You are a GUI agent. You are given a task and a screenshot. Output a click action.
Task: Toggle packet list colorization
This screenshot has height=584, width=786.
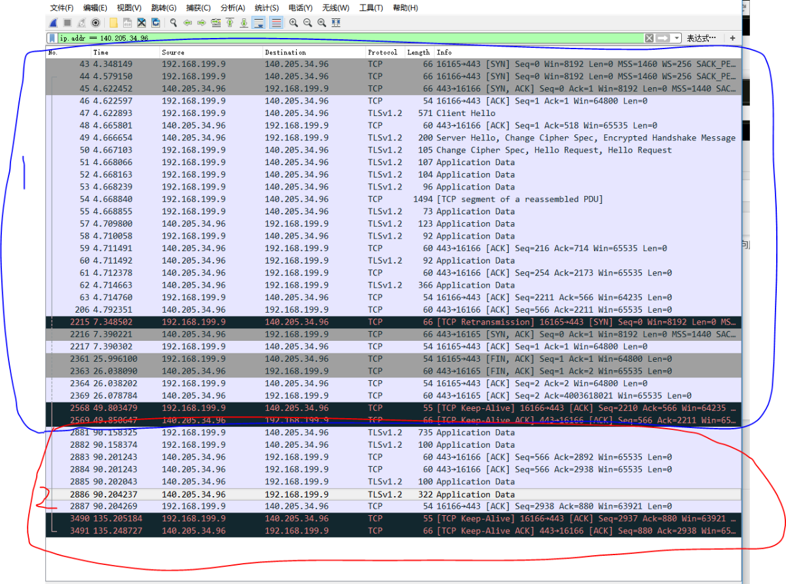click(276, 23)
